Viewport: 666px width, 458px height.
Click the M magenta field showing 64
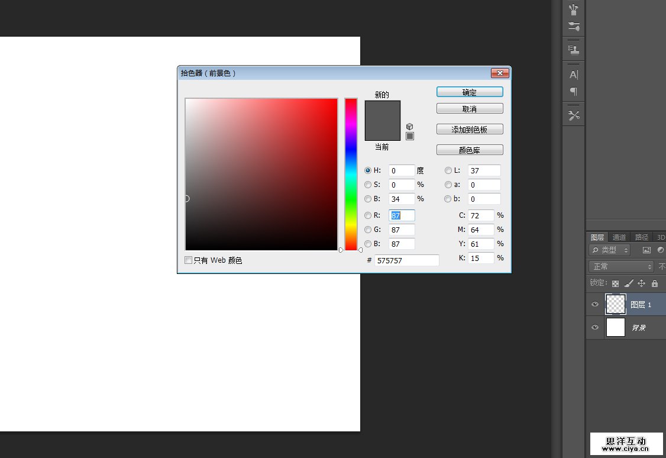(481, 230)
